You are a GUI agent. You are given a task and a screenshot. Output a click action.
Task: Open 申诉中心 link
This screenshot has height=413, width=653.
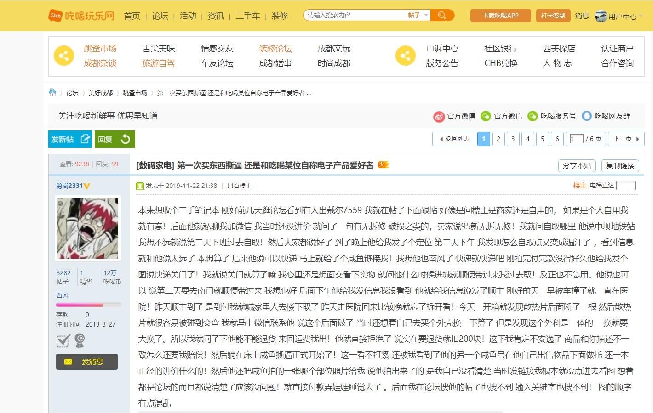tap(442, 49)
